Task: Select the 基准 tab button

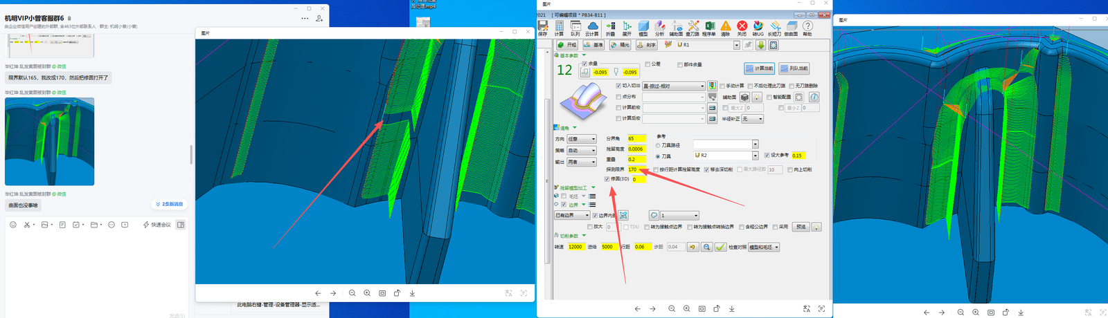Action: coord(593,45)
